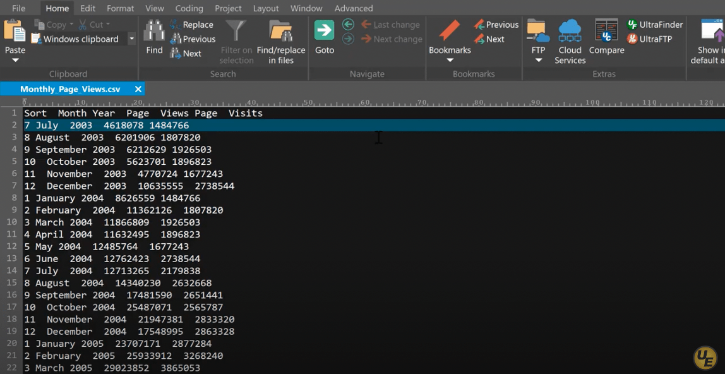
Task: Open UltraFTP from Extras
Action: pyautogui.click(x=649, y=39)
